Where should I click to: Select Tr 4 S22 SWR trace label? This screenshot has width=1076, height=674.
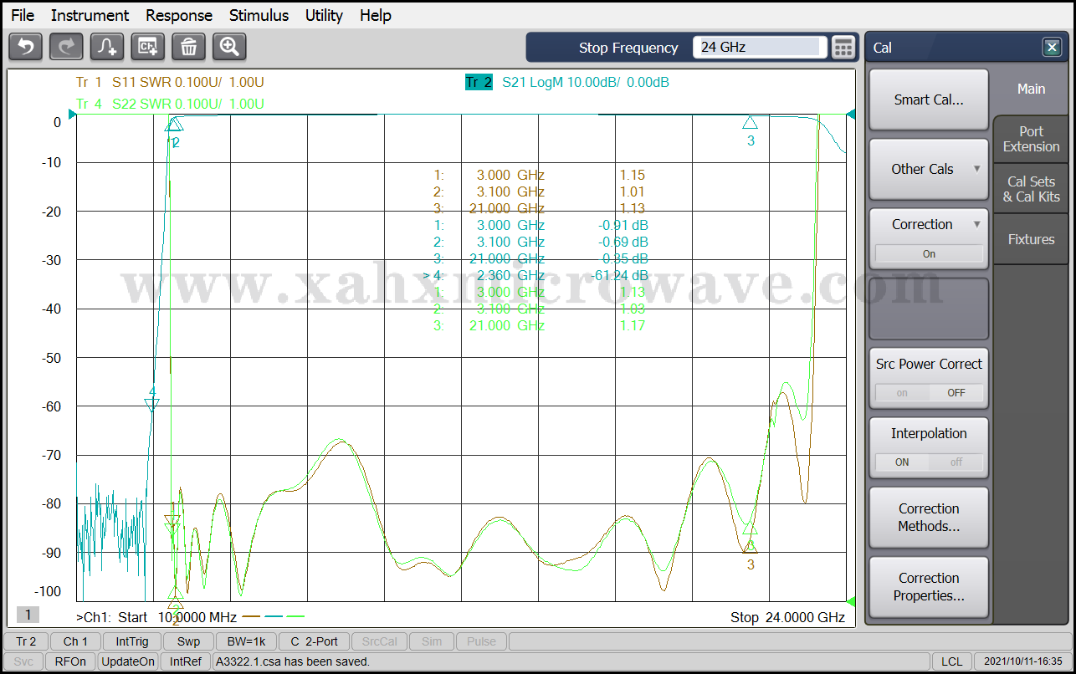pos(170,104)
